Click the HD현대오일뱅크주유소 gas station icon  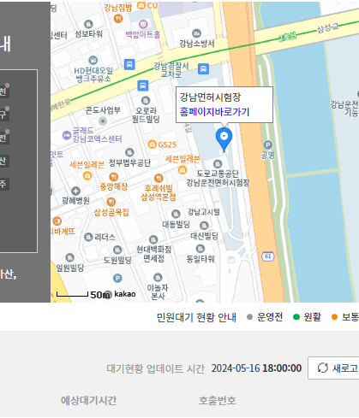[x=93, y=61]
